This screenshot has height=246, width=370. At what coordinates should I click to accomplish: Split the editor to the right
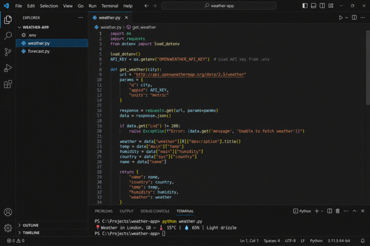pyautogui.click(x=354, y=18)
